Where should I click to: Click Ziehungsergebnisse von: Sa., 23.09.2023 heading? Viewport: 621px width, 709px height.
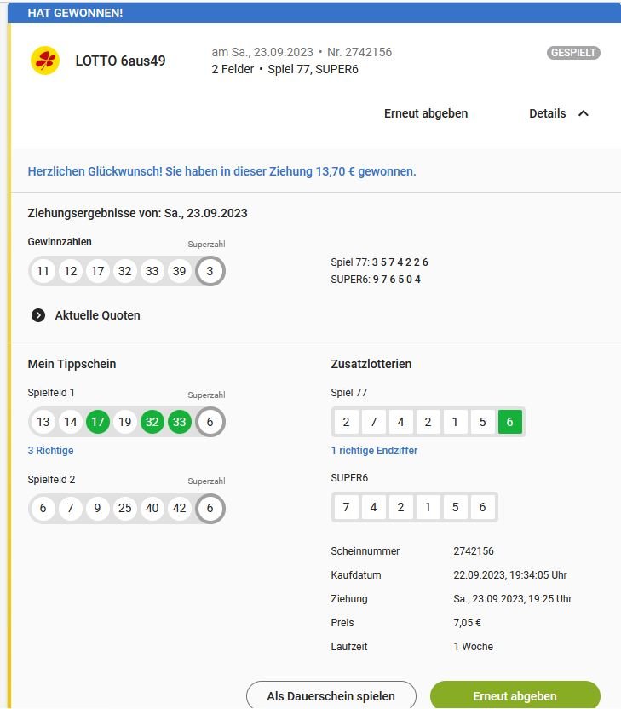coord(137,213)
